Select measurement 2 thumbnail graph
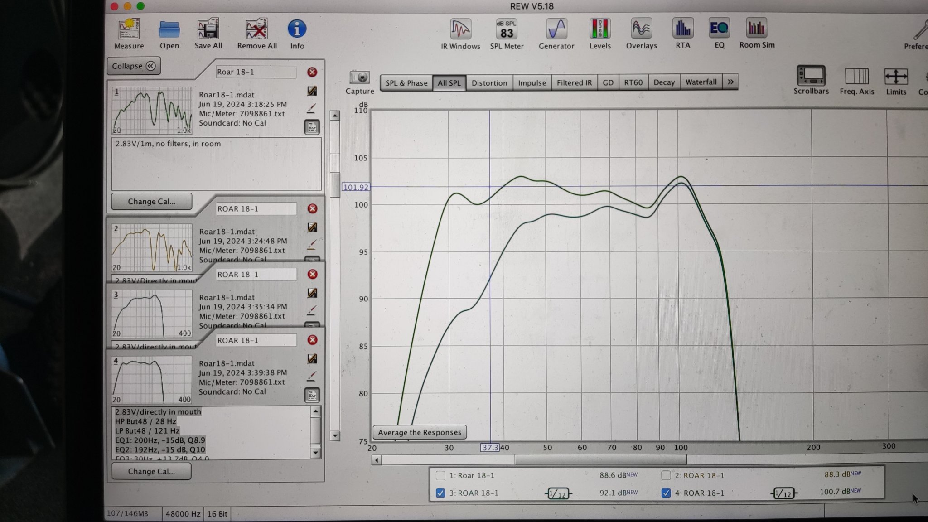 click(x=152, y=248)
